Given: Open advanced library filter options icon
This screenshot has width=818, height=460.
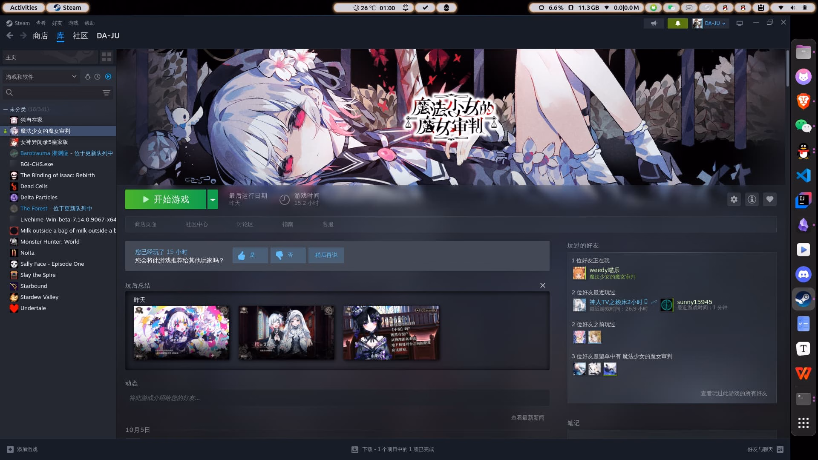Looking at the screenshot, I should coord(107,93).
